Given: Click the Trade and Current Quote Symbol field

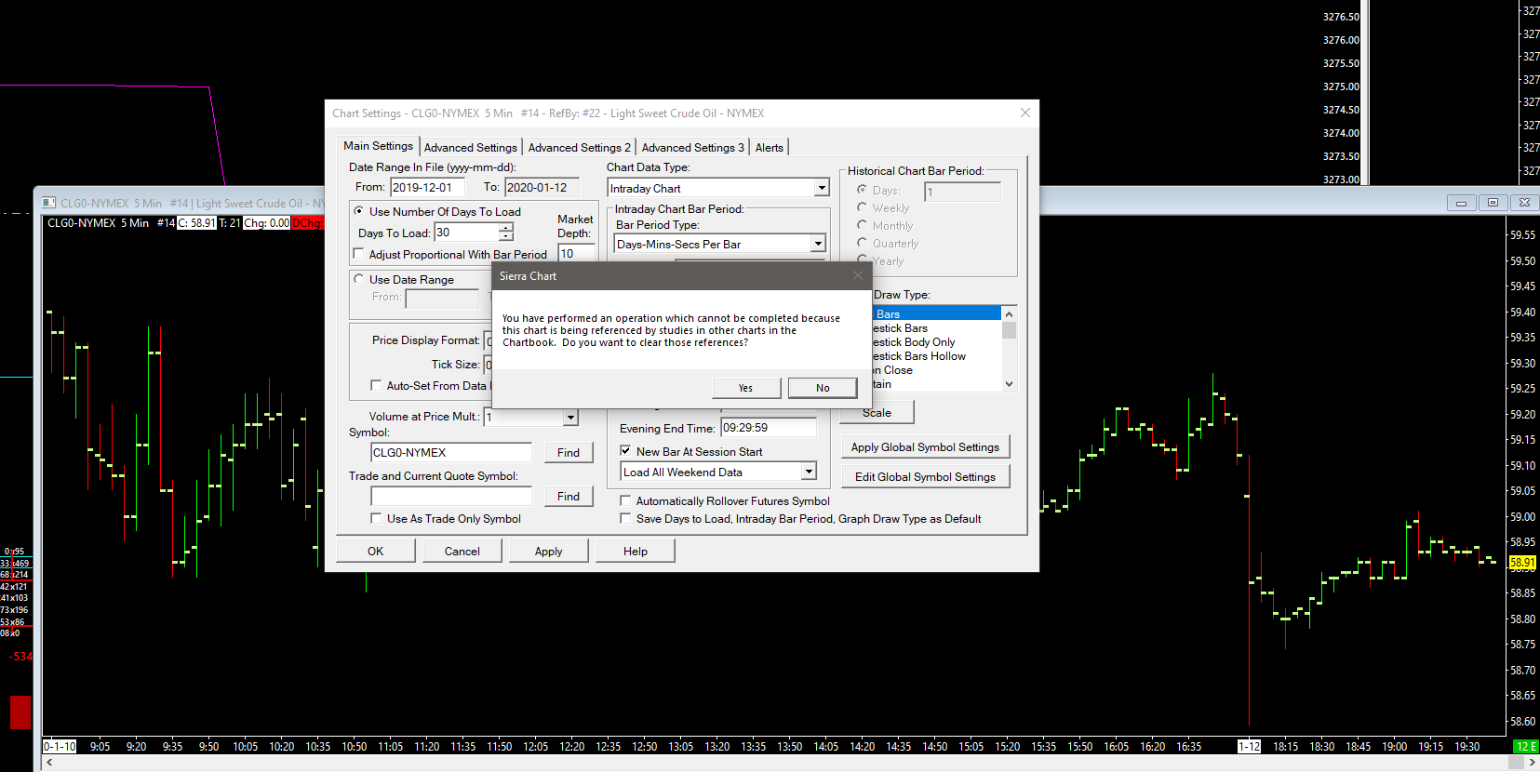Looking at the screenshot, I should tap(451, 496).
